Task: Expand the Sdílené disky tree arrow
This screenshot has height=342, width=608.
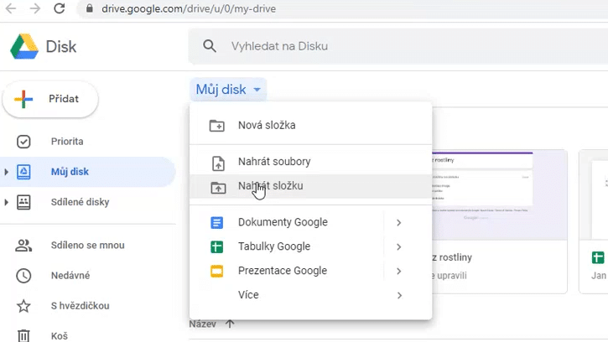Action: click(x=6, y=202)
